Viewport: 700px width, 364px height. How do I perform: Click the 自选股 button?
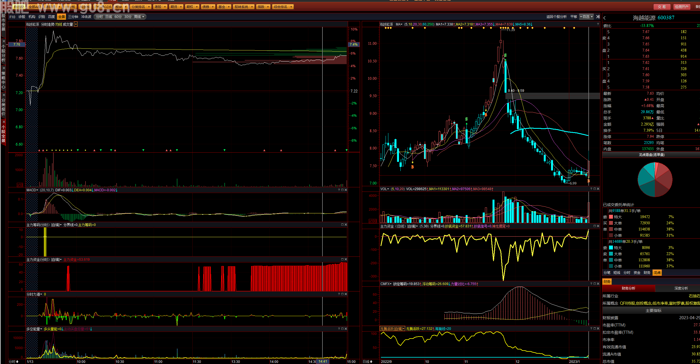point(19,7)
